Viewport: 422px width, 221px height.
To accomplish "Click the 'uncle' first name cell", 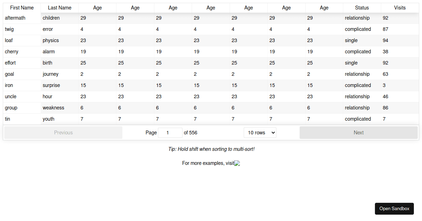I will click(x=22, y=96).
